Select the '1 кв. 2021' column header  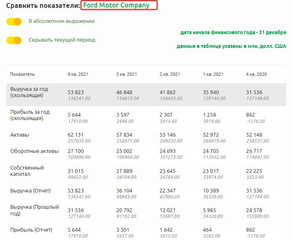click(213, 74)
